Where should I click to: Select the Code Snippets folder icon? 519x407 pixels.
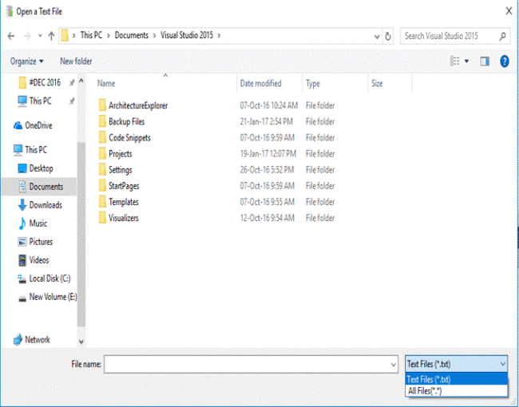pos(102,137)
